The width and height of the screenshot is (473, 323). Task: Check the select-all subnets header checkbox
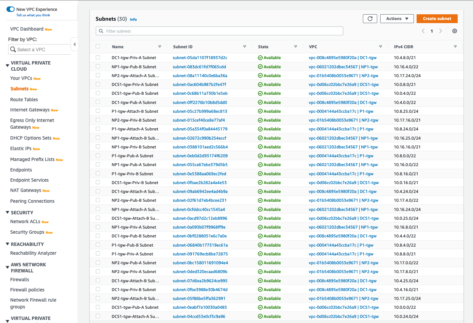(x=98, y=47)
